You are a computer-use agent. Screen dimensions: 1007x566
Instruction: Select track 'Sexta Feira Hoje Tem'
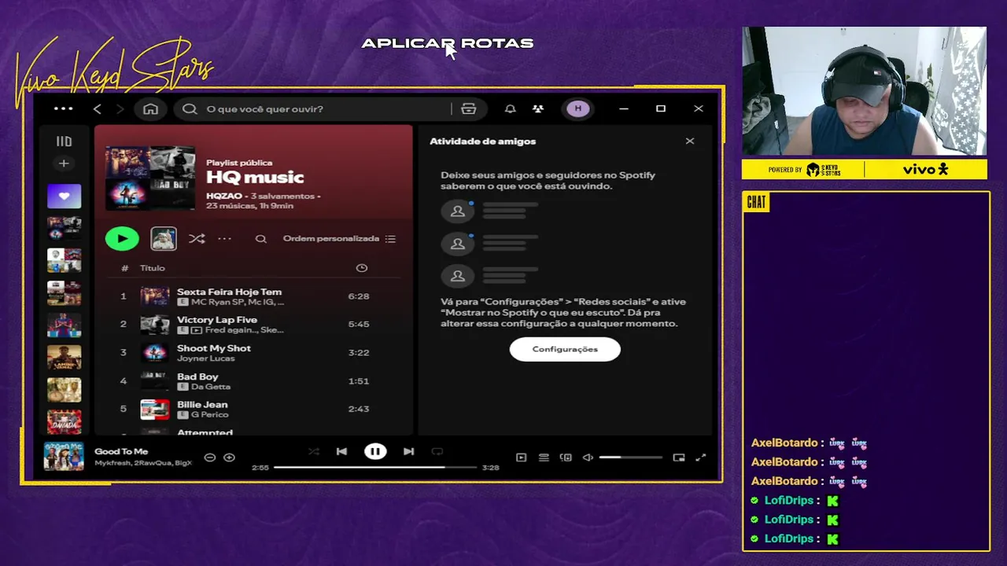coord(253,296)
